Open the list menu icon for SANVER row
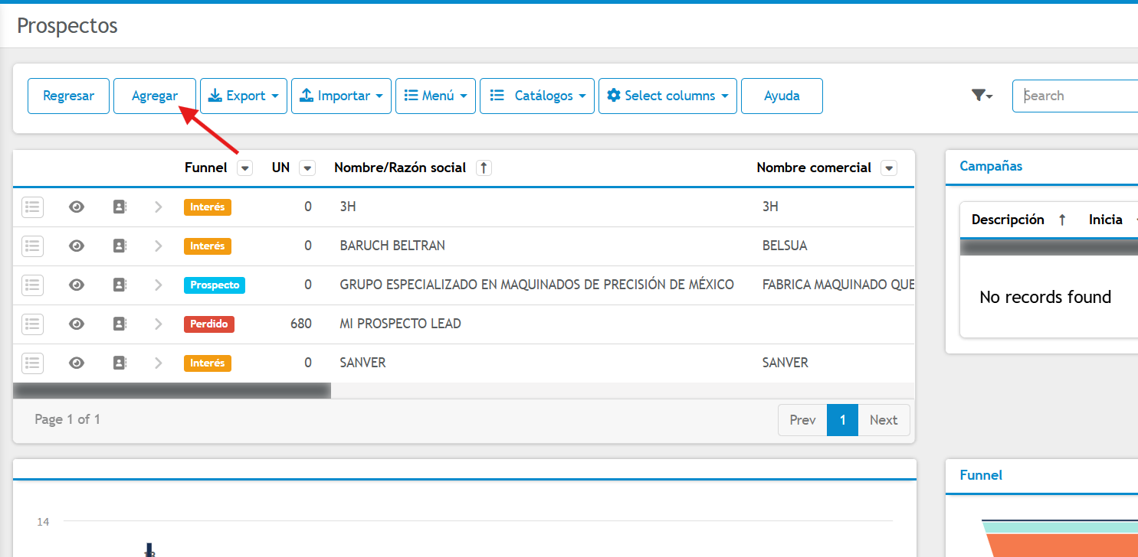Screen dimensions: 1138x557 [x=32, y=363]
